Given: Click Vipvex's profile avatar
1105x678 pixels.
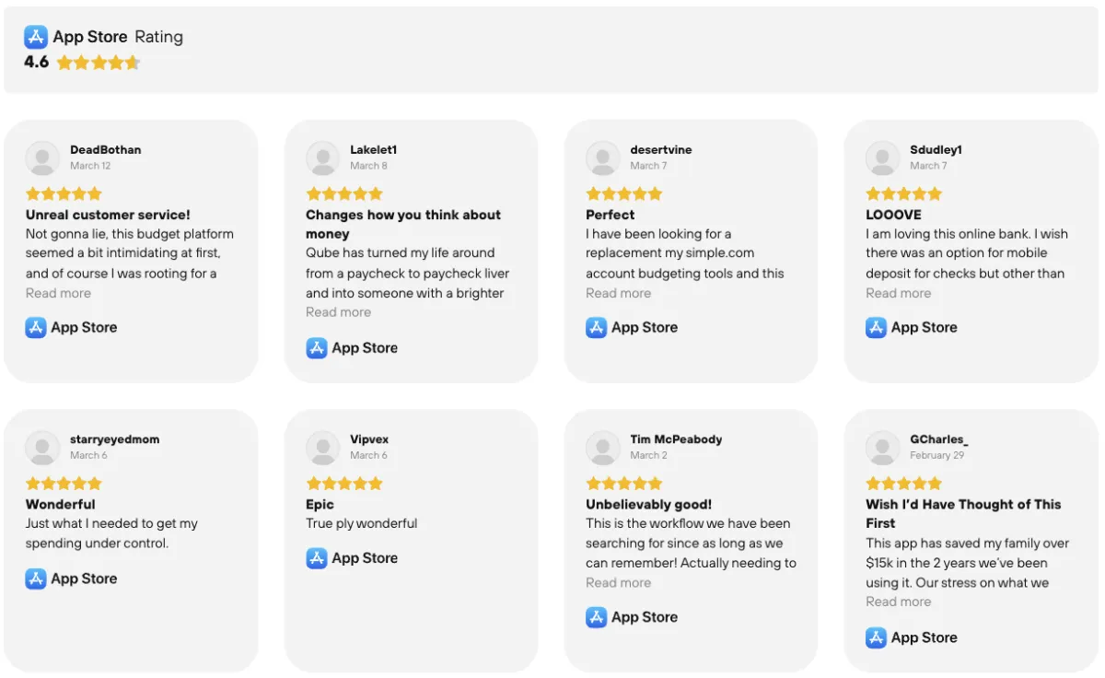Looking at the screenshot, I should pyautogui.click(x=322, y=448).
